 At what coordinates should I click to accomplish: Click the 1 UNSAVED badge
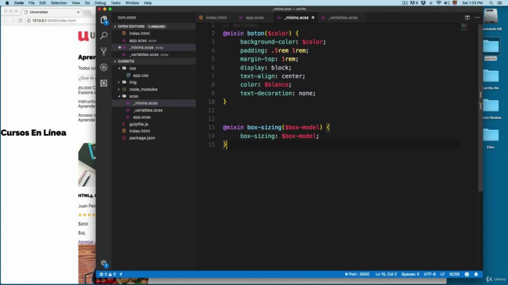pyautogui.click(x=156, y=26)
